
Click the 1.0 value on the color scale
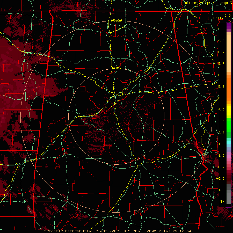[x=221, y=156]
